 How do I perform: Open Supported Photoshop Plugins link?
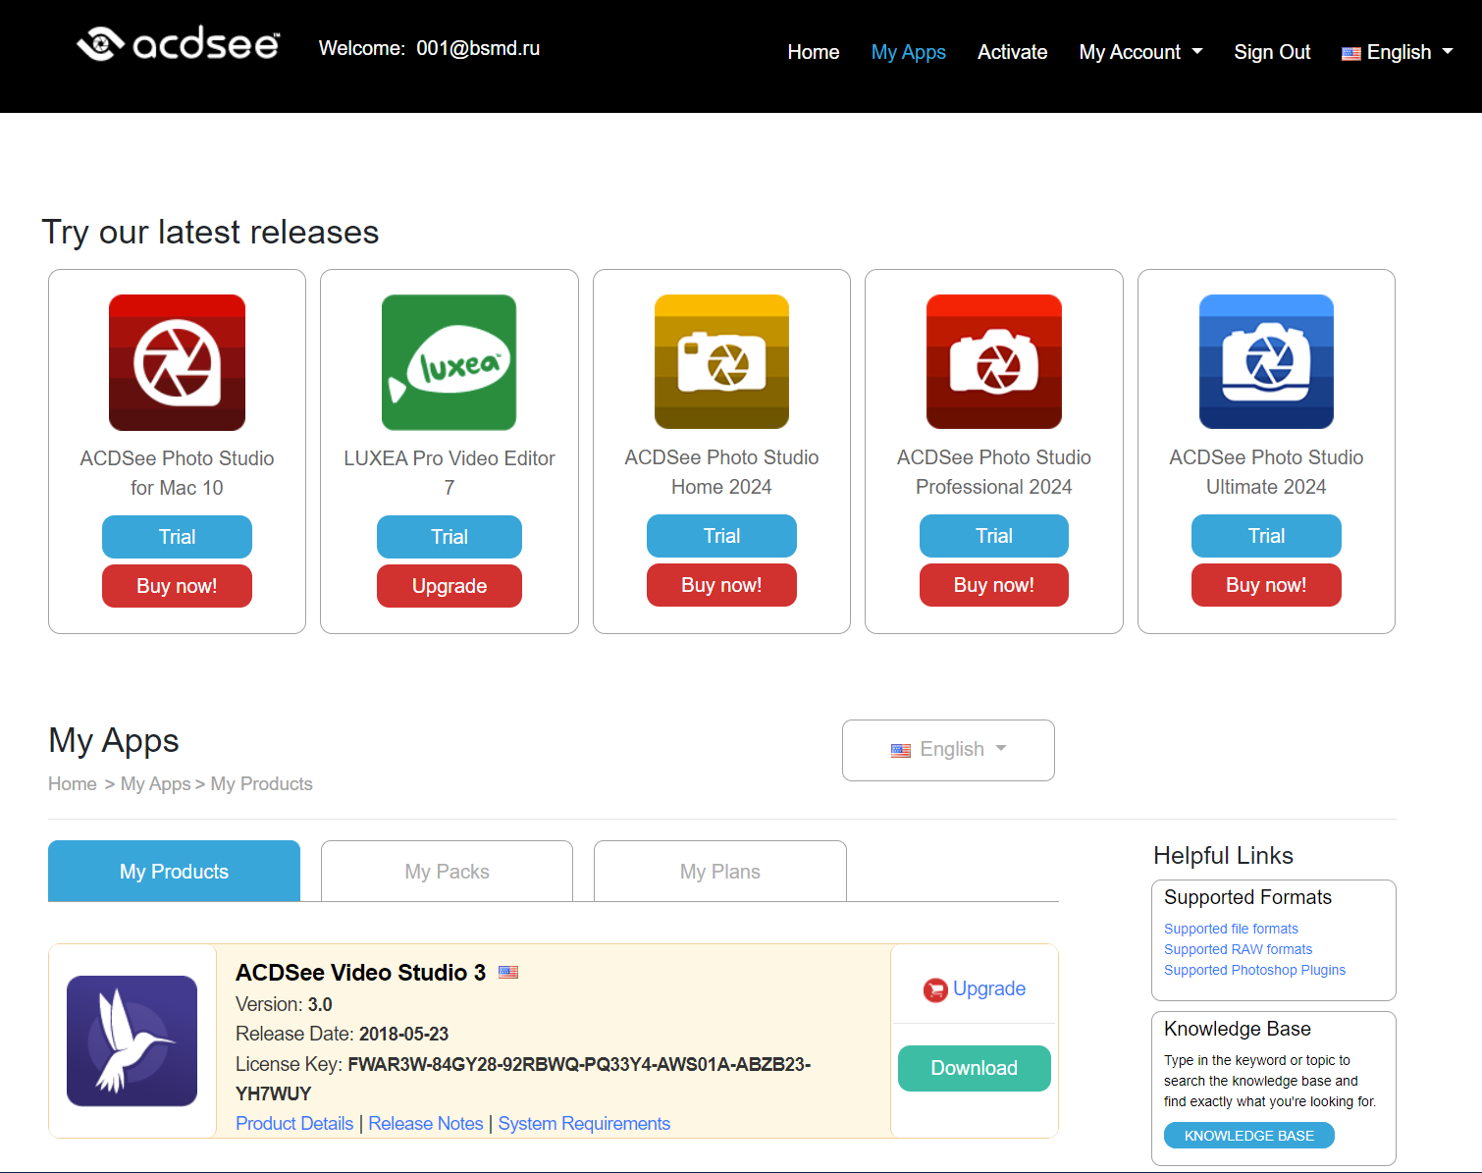1254,970
